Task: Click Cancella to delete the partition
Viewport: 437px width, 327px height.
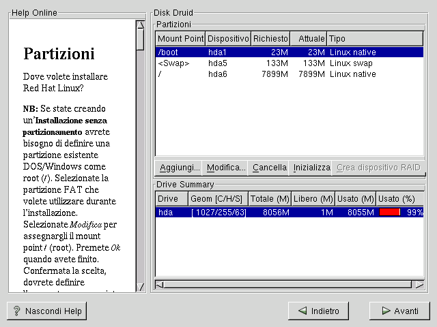Action: click(269, 167)
